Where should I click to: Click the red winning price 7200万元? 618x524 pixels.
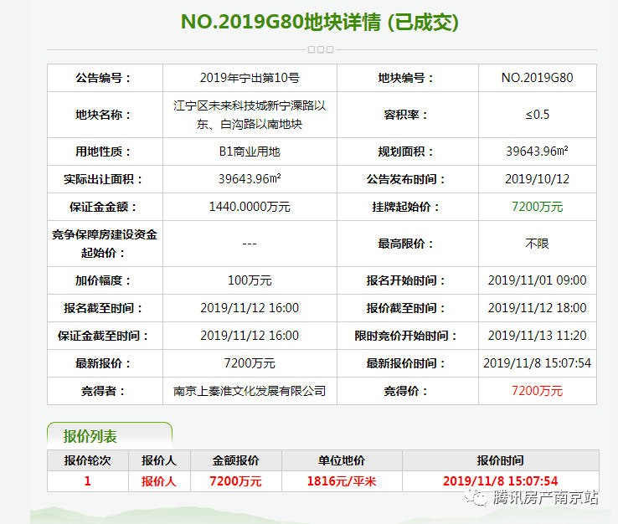point(538,391)
